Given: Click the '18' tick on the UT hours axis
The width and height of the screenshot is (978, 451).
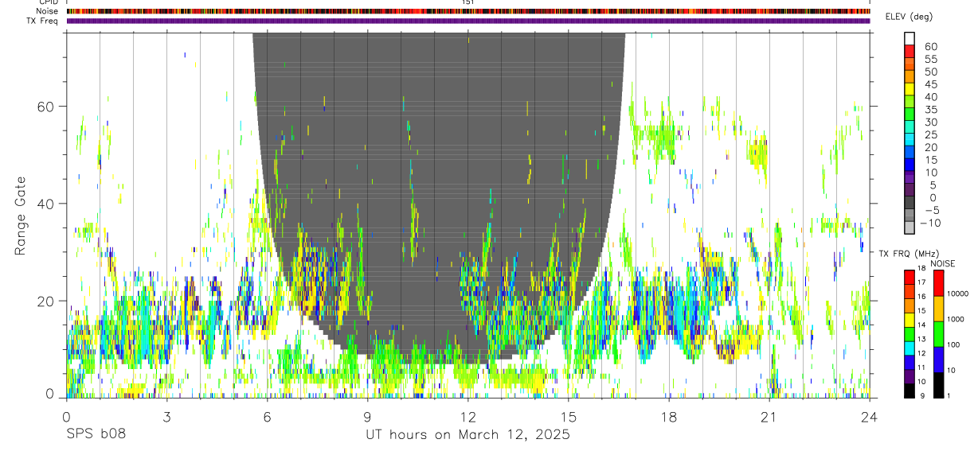Looking at the screenshot, I should coord(669,417).
